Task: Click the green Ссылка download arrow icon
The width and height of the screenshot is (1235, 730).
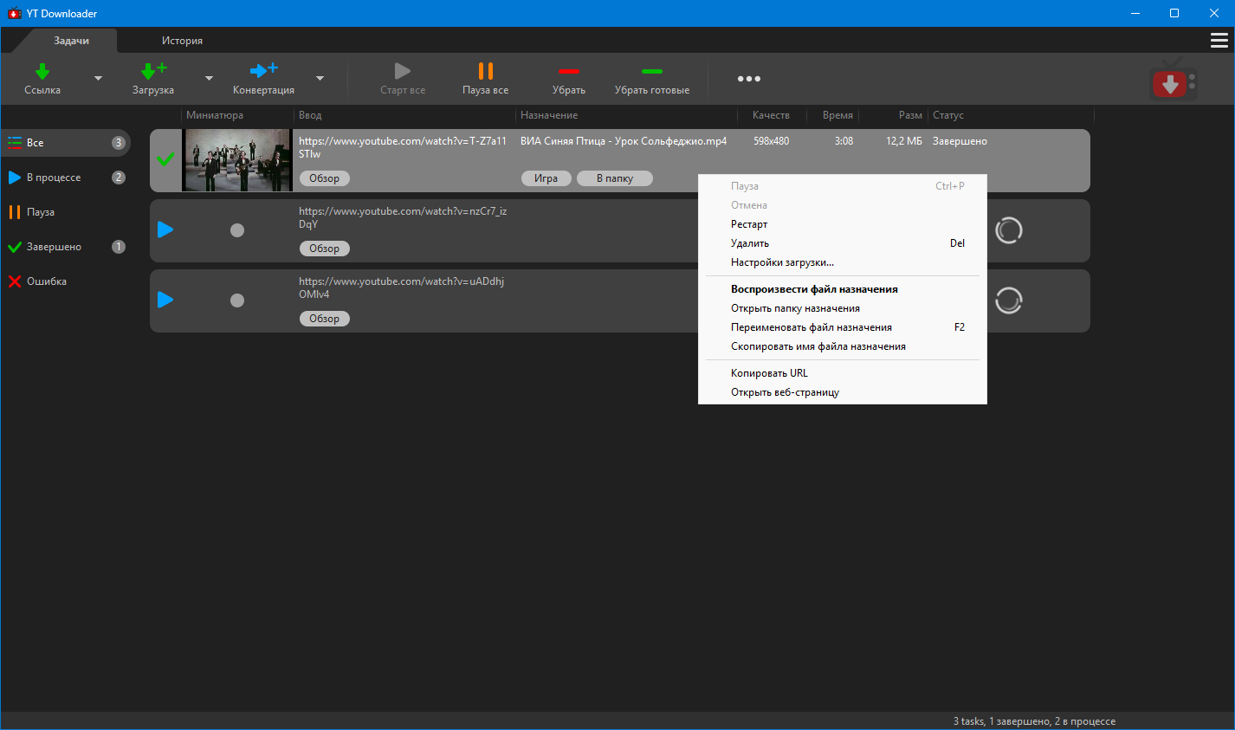Action: 42,71
